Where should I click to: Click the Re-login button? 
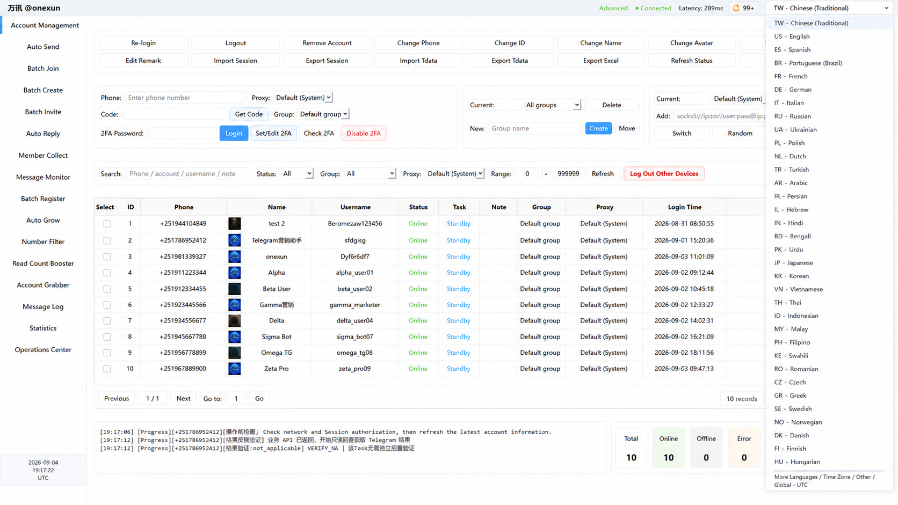(x=143, y=43)
